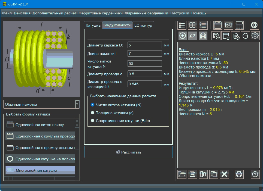263x191 pixels.
Task: Click the bulleted list icon in top toolbar
Action: pos(182,25)
